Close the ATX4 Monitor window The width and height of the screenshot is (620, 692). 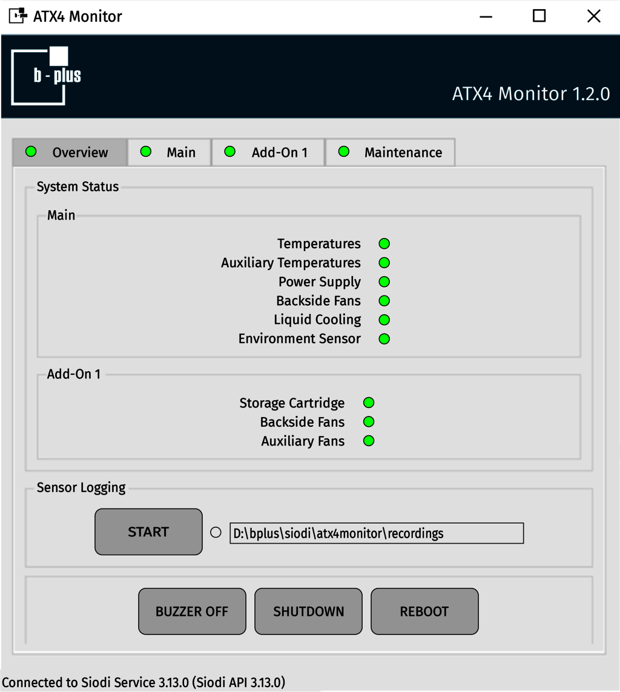pyautogui.click(x=594, y=16)
